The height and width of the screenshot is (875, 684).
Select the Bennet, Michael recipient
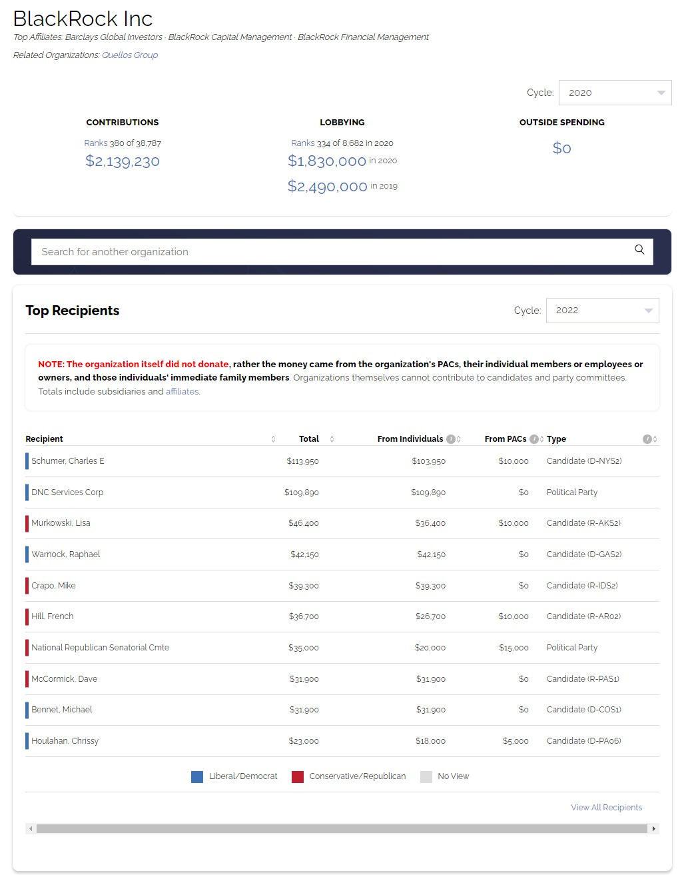pos(62,710)
